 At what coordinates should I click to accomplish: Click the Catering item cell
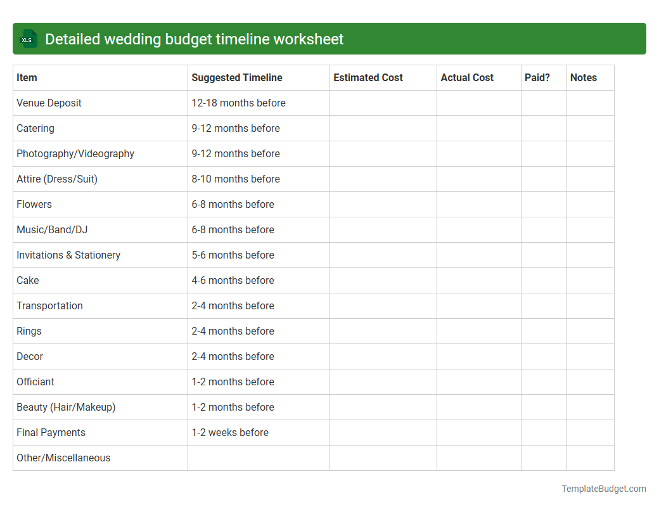point(35,128)
